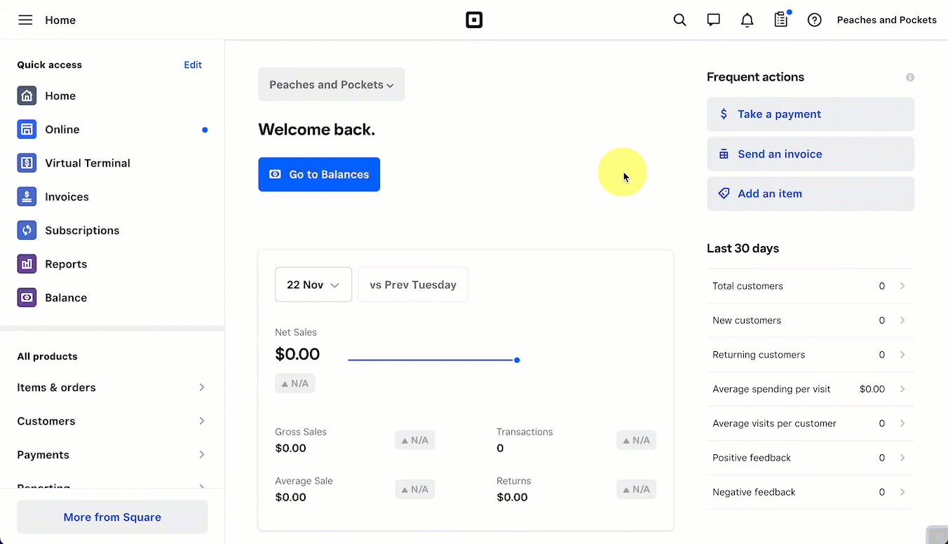Expand the Customers sidebar section
Screen dimensions: 948x544
point(111,421)
